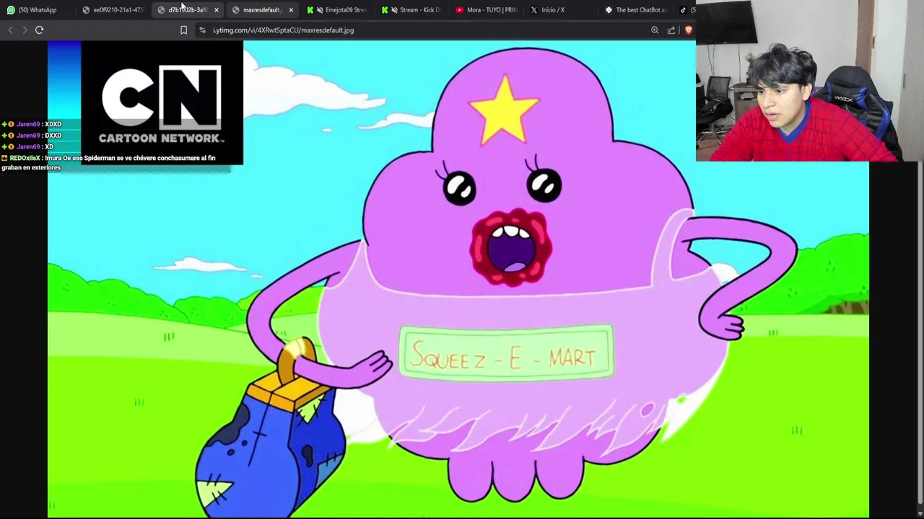Switch to the WhatsApp browser tab
Screen dimensions: 924x519
point(38,10)
